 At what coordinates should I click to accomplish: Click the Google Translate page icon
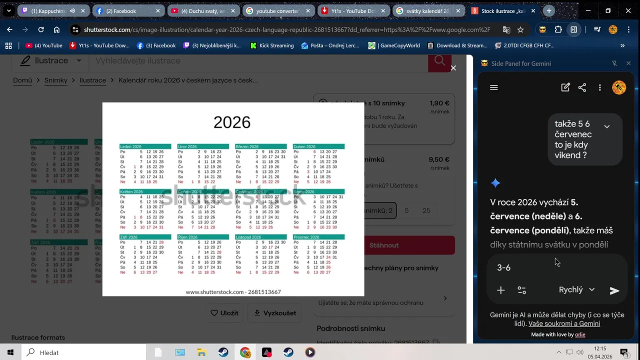click(x=506, y=29)
